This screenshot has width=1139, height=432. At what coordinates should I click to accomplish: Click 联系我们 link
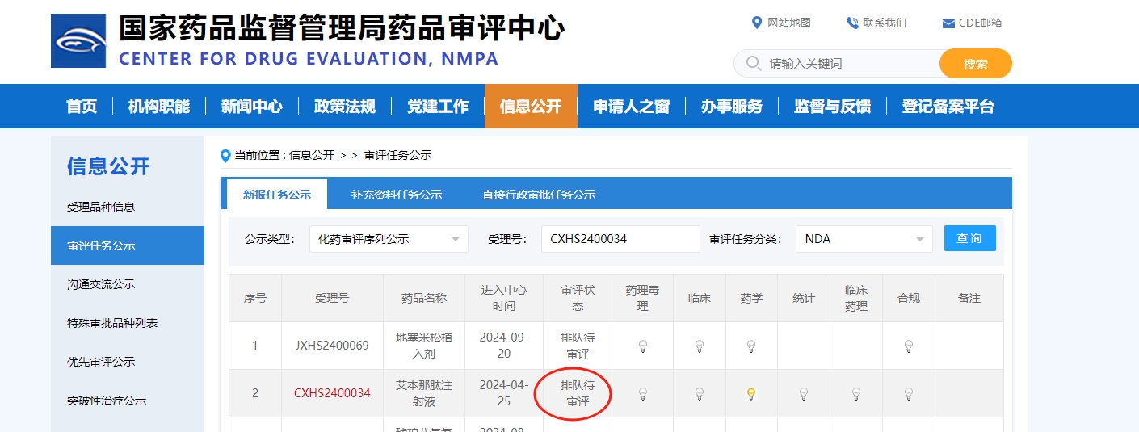[885, 23]
